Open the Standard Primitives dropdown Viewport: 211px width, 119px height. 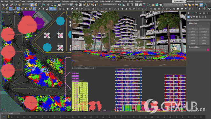(199, 20)
